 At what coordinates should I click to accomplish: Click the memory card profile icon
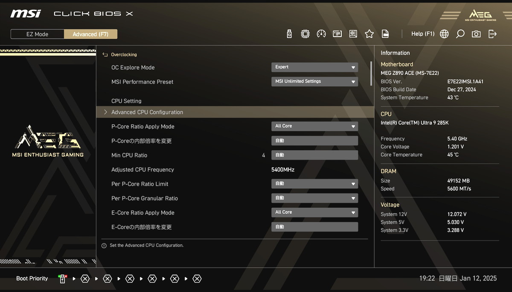click(x=337, y=34)
